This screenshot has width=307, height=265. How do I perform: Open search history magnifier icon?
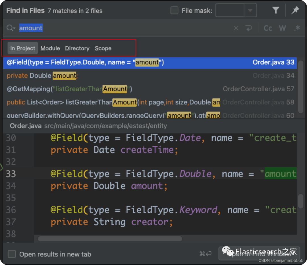[11, 28]
